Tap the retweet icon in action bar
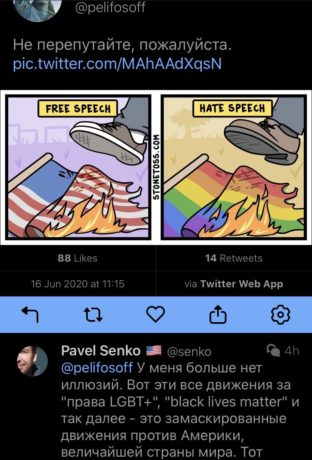The width and height of the screenshot is (312, 460). click(x=93, y=315)
